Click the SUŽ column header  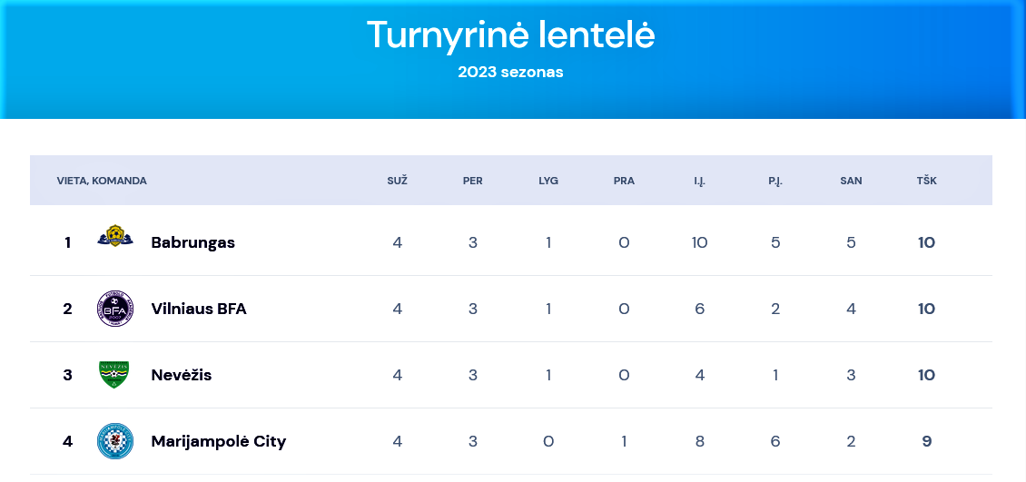point(397,181)
